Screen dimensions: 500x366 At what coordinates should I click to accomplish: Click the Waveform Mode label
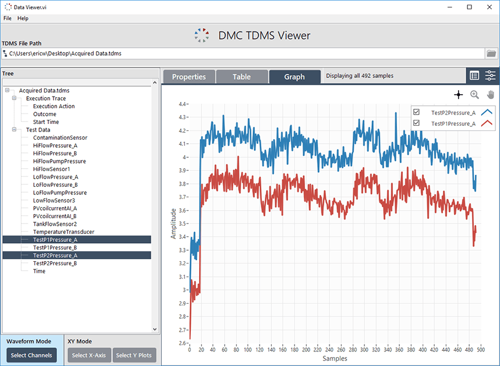[29, 341]
